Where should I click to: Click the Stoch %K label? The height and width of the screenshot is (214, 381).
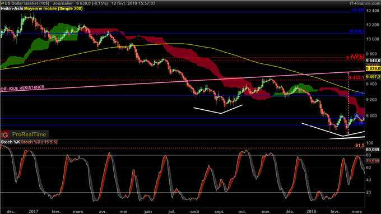[10, 142]
